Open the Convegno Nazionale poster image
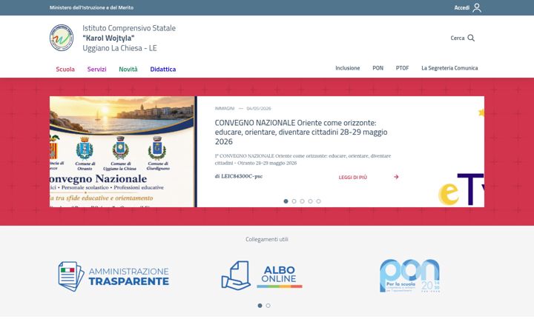Screen dimensions: 534x333 tap(123, 152)
